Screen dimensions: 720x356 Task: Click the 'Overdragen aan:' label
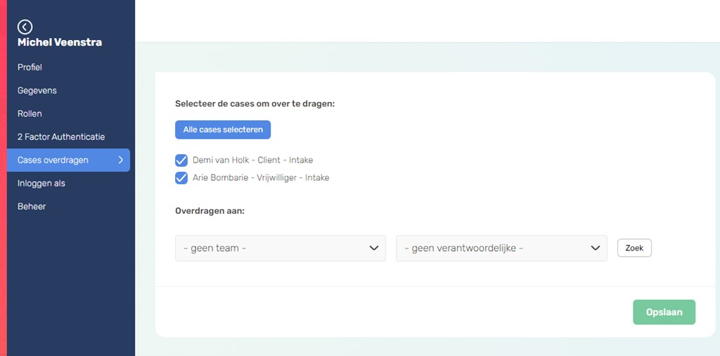[x=210, y=211]
